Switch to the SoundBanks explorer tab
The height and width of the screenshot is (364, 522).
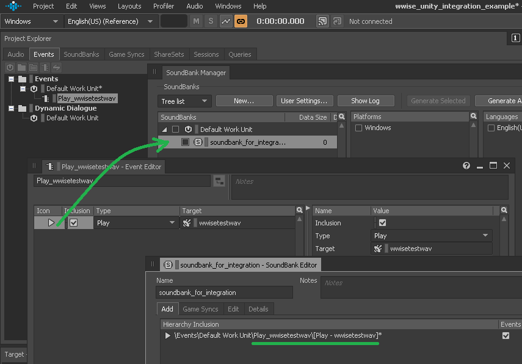81,54
